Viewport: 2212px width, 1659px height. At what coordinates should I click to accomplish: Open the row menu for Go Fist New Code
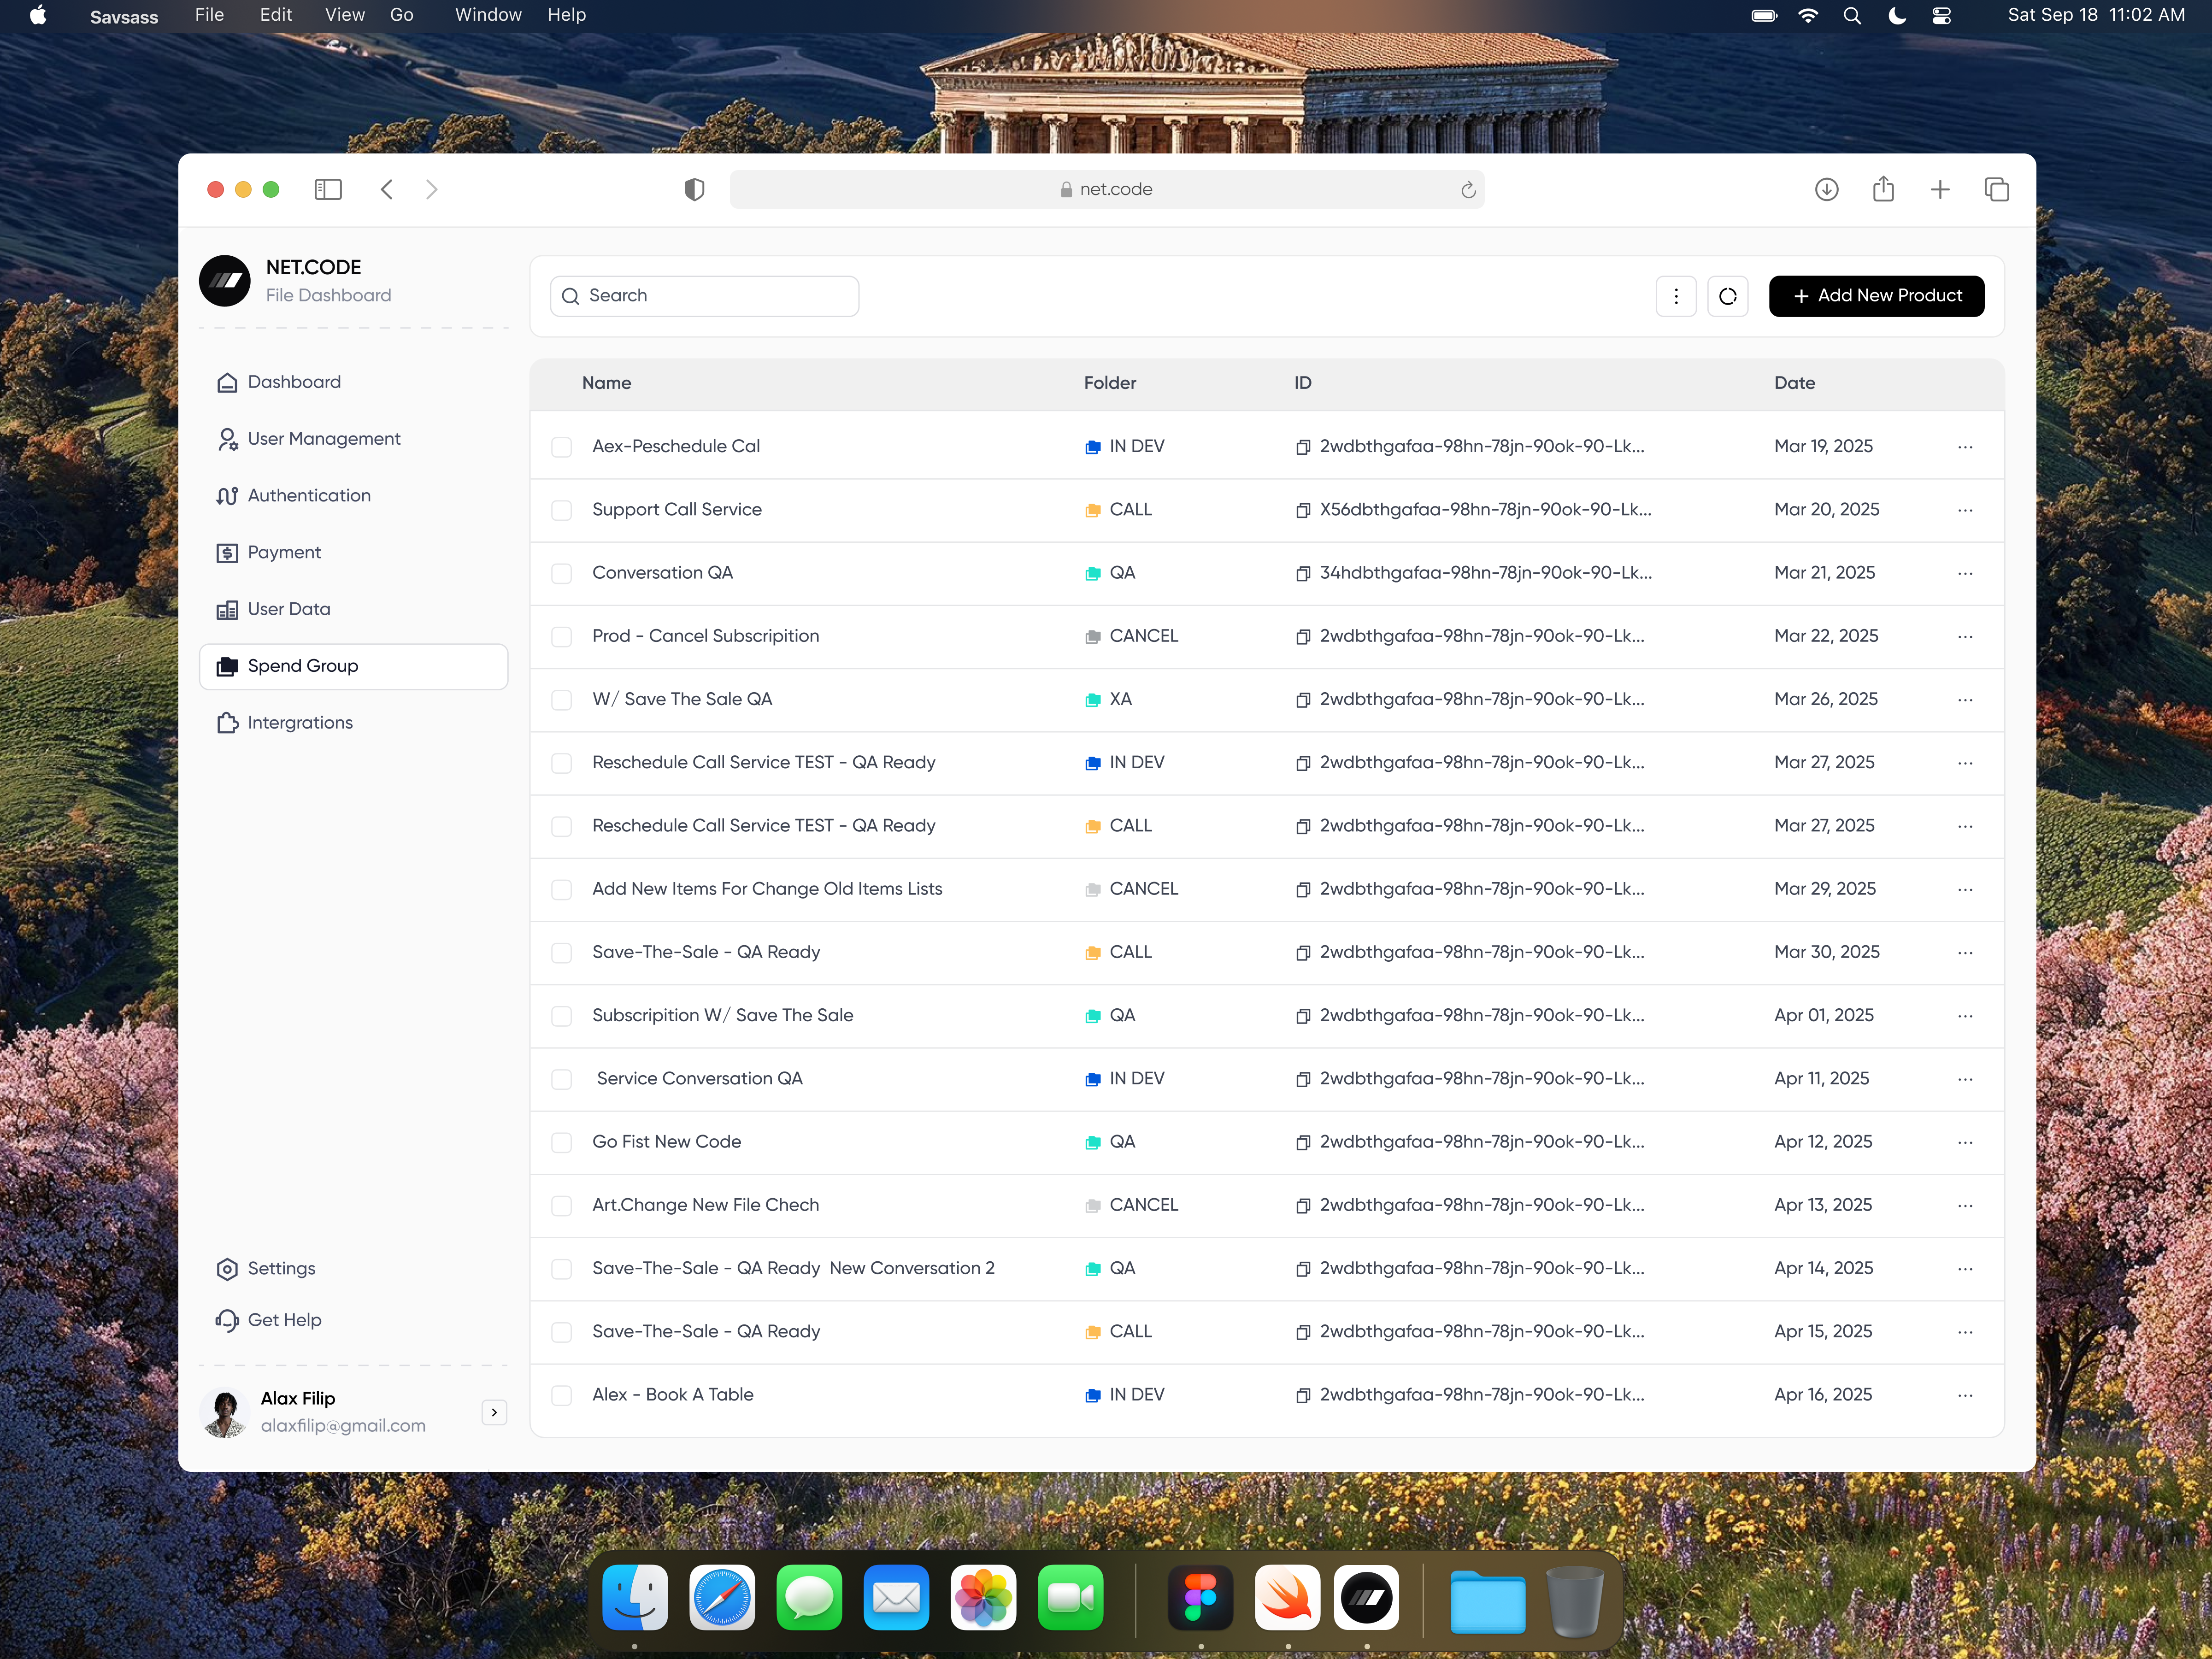(x=1965, y=1142)
